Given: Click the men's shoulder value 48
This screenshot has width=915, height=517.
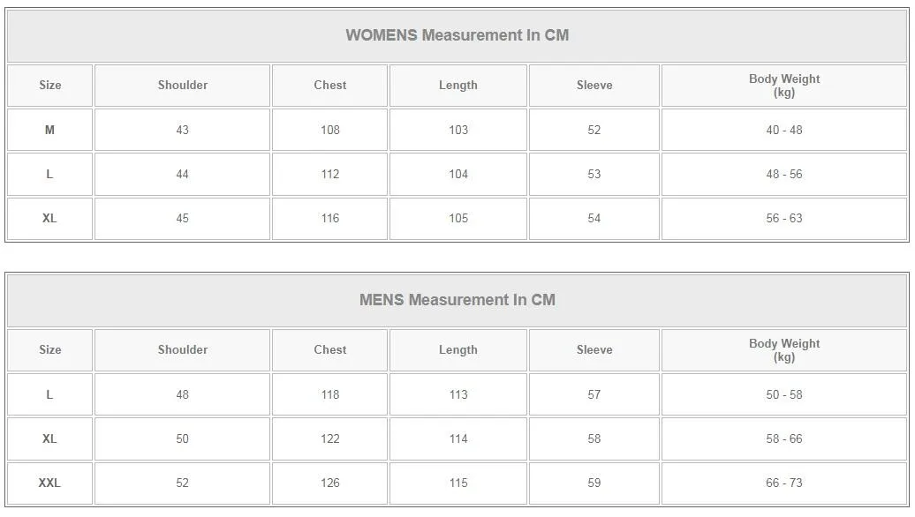Looking at the screenshot, I should pos(182,394).
